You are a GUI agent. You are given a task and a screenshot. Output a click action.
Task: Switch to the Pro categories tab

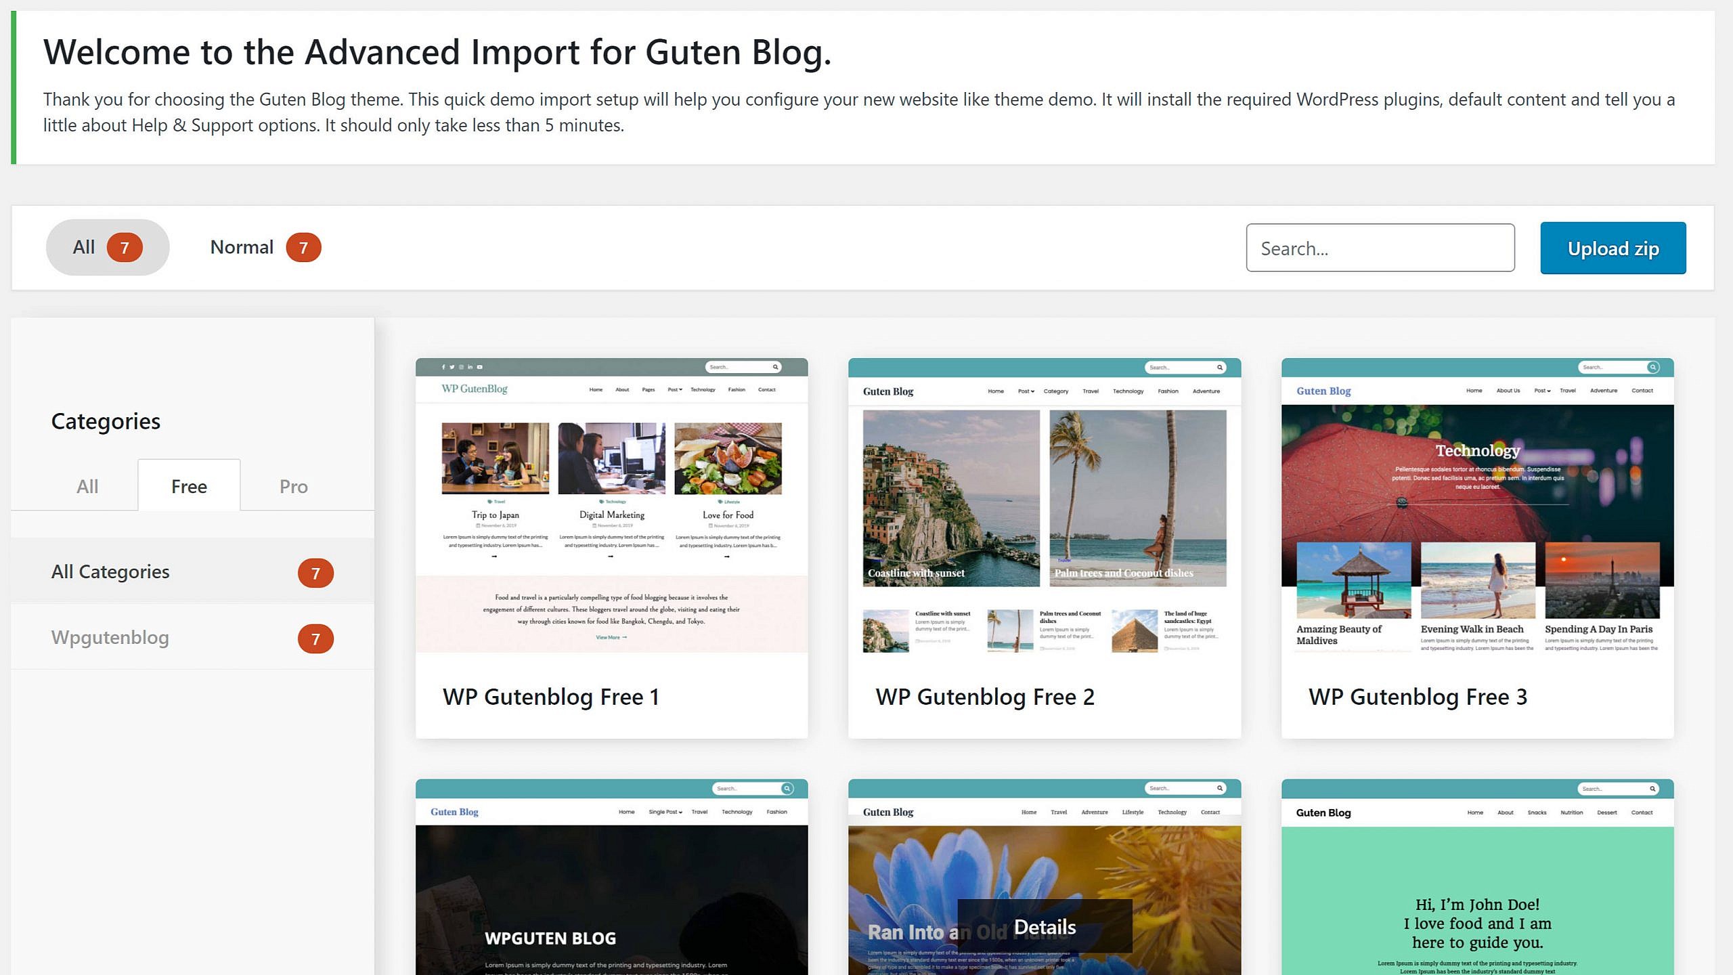click(x=293, y=485)
